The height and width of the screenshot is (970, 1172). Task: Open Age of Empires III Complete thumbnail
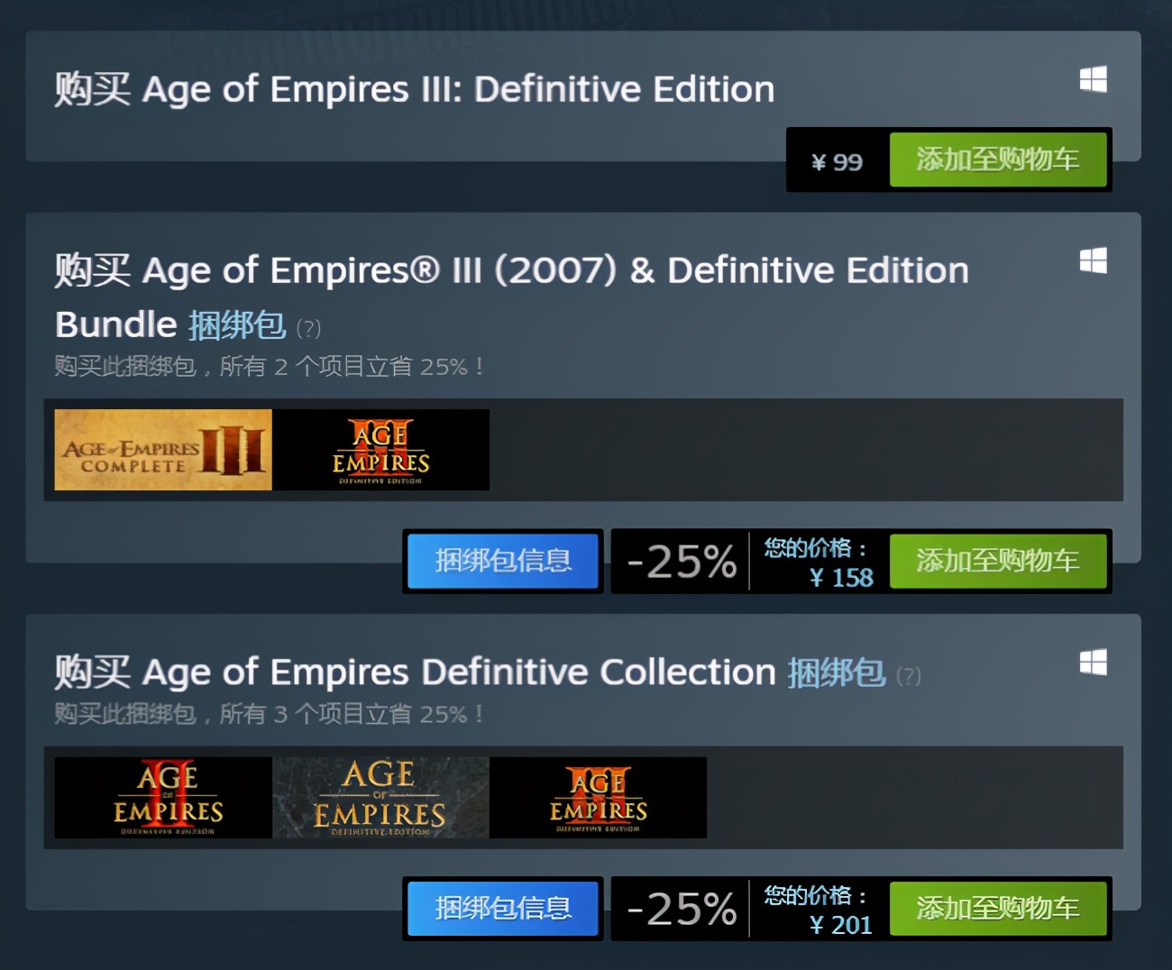click(x=163, y=450)
